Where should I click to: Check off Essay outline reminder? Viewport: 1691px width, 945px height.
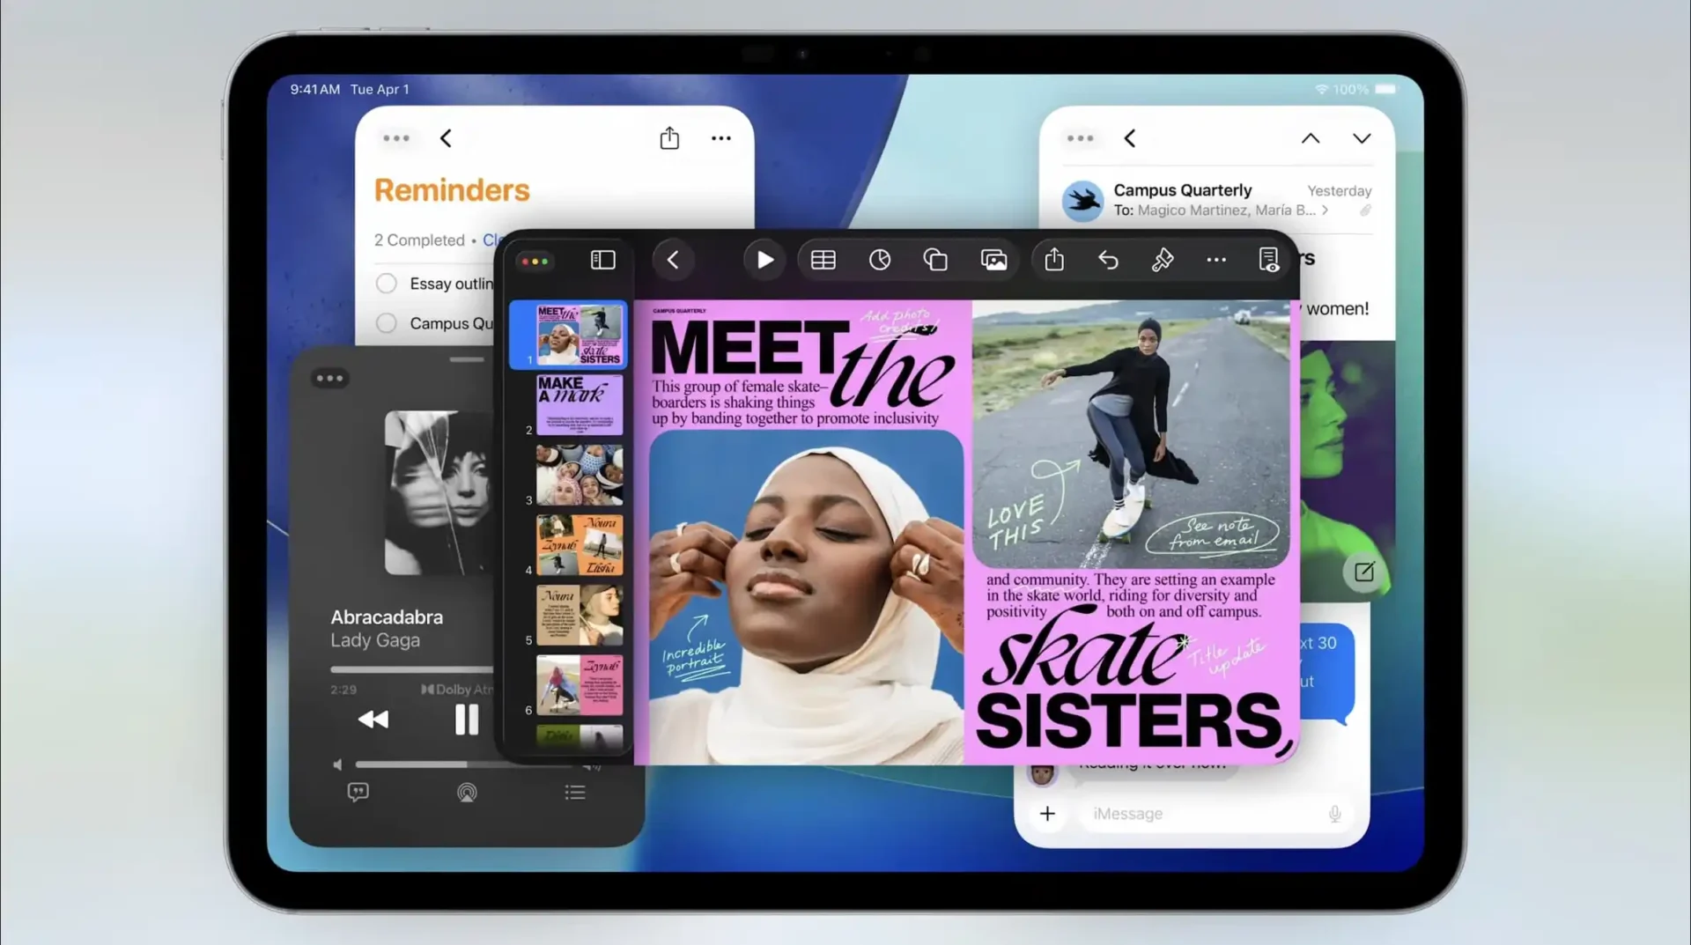(x=386, y=284)
